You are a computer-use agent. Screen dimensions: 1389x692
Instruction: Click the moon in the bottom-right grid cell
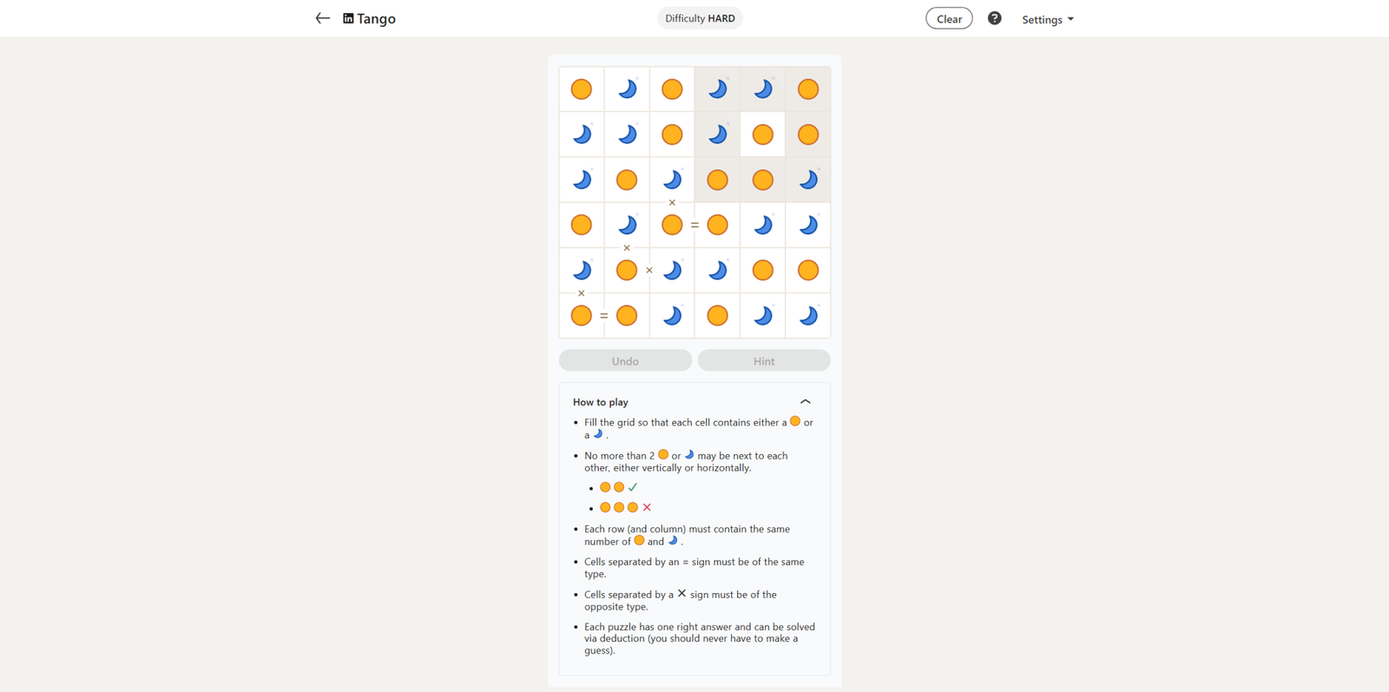tap(808, 316)
